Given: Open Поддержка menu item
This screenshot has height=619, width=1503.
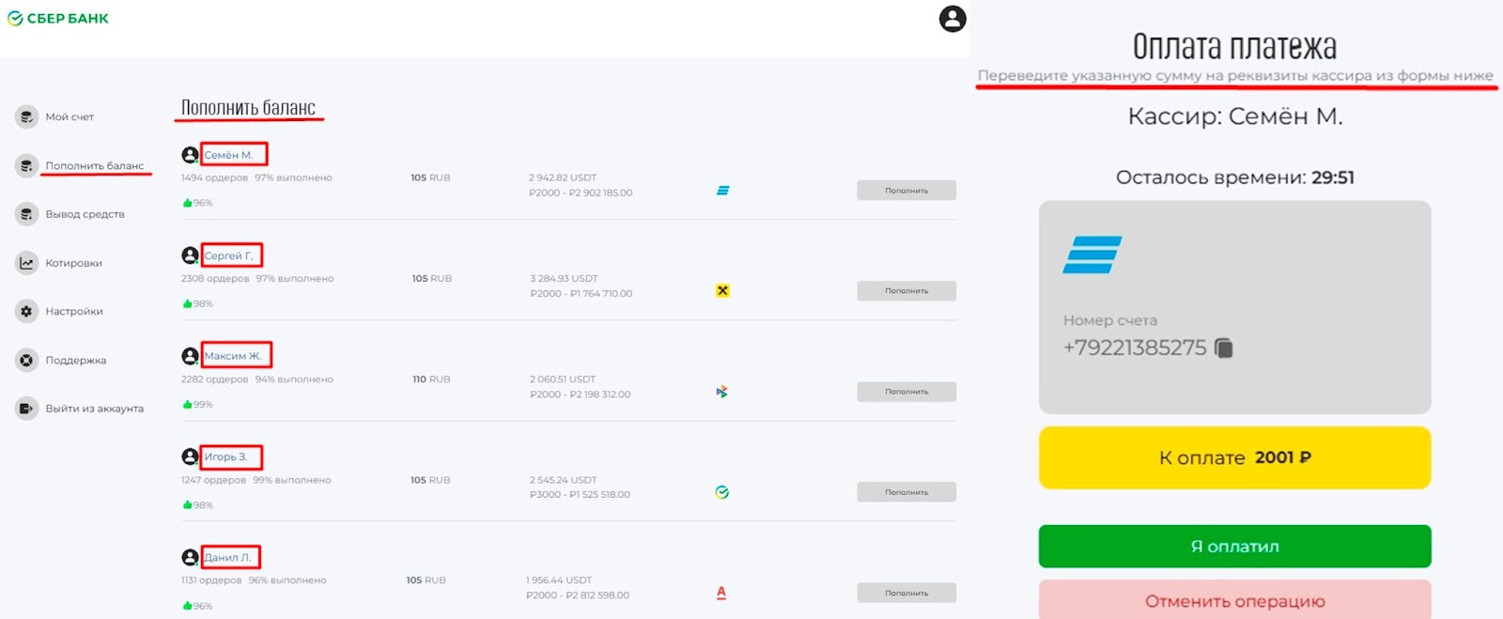Looking at the screenshot, I should click(x=75, y=361).
